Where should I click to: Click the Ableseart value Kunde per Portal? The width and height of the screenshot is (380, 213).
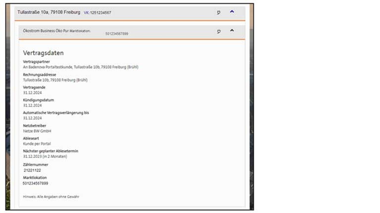37,143
